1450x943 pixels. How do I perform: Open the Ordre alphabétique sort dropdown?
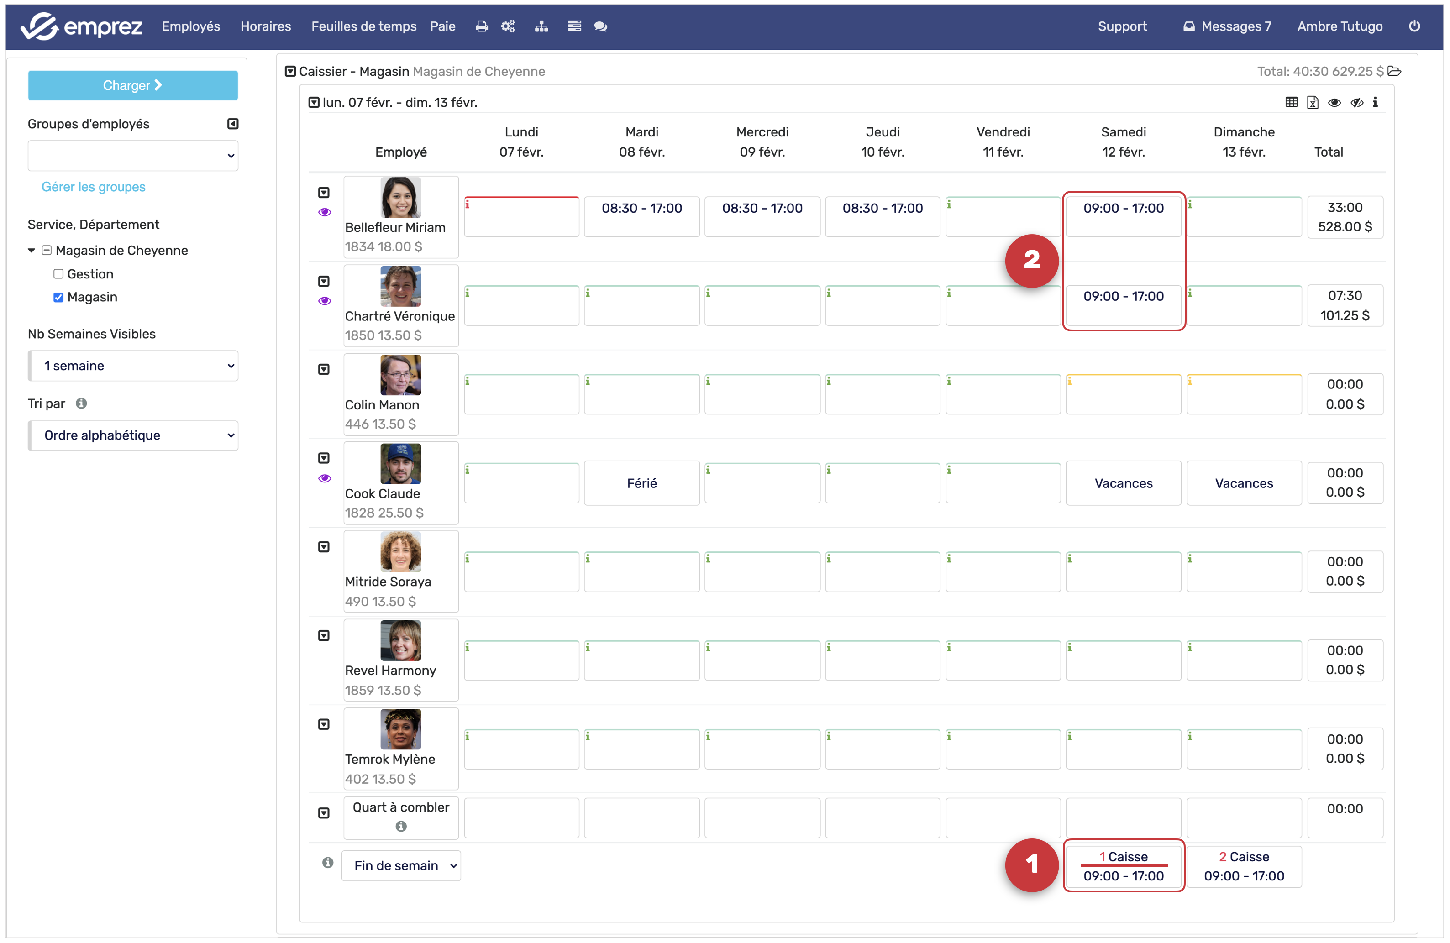133,435
